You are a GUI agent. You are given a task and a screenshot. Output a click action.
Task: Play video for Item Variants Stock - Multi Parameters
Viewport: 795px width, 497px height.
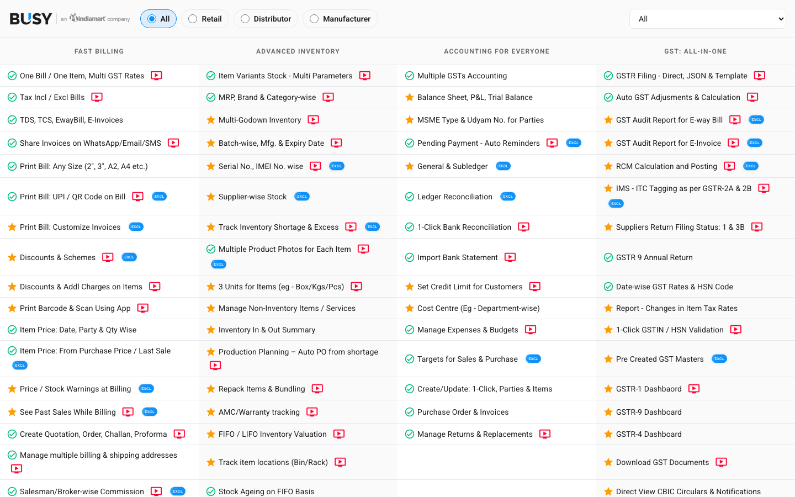[x=365, y=76]
